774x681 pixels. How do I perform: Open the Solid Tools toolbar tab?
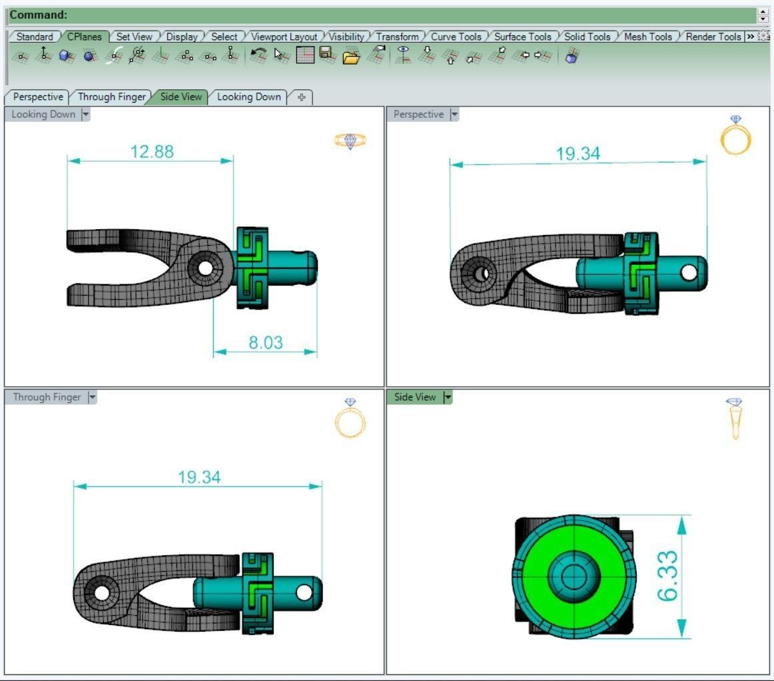tap(587, 37)
